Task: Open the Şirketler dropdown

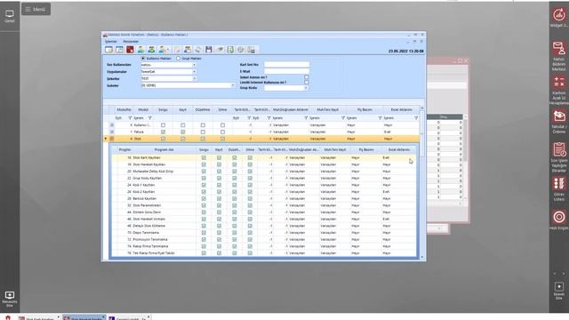Action: click(194, 79)
